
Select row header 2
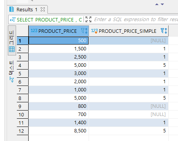click(23, 49)
